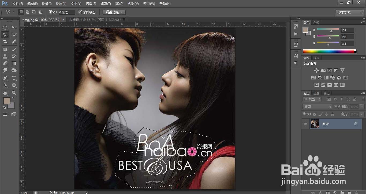This screenshot has height=194, width=366.
Task: Select the Clone Stamp tool
Action: point(5,56)
